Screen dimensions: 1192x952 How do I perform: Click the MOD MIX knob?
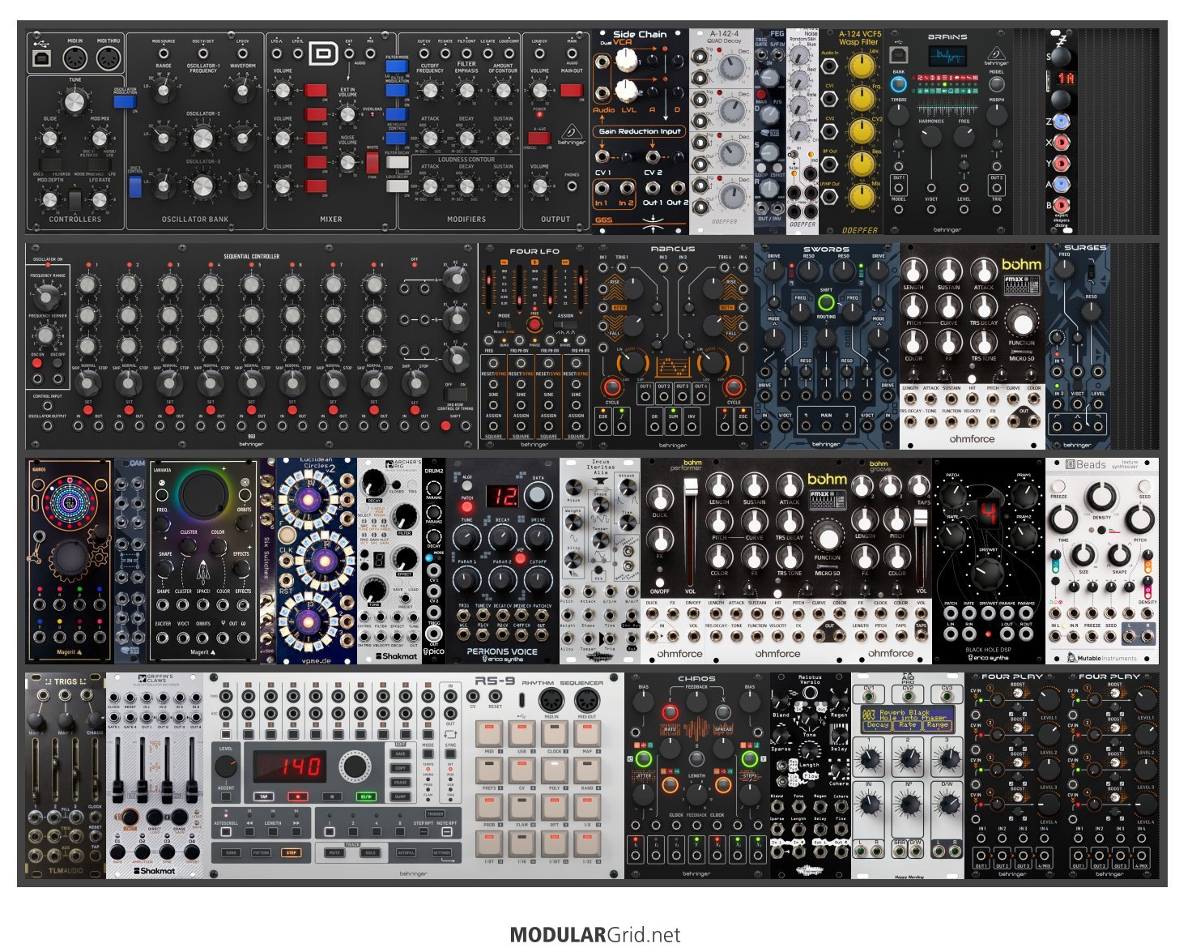(x=100, y=139)
